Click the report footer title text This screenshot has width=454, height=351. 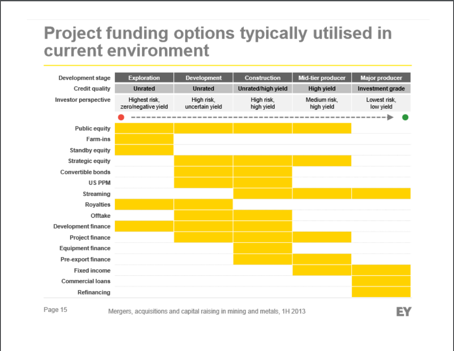click(207, 312)
